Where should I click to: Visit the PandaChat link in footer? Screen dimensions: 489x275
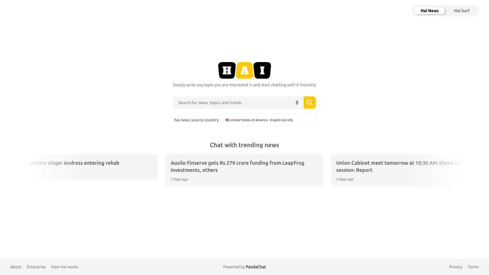pos(255,267)
